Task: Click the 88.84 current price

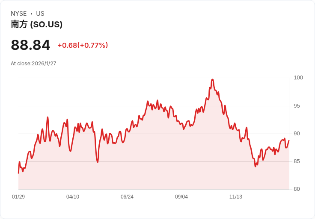Action: click(30, 45)
